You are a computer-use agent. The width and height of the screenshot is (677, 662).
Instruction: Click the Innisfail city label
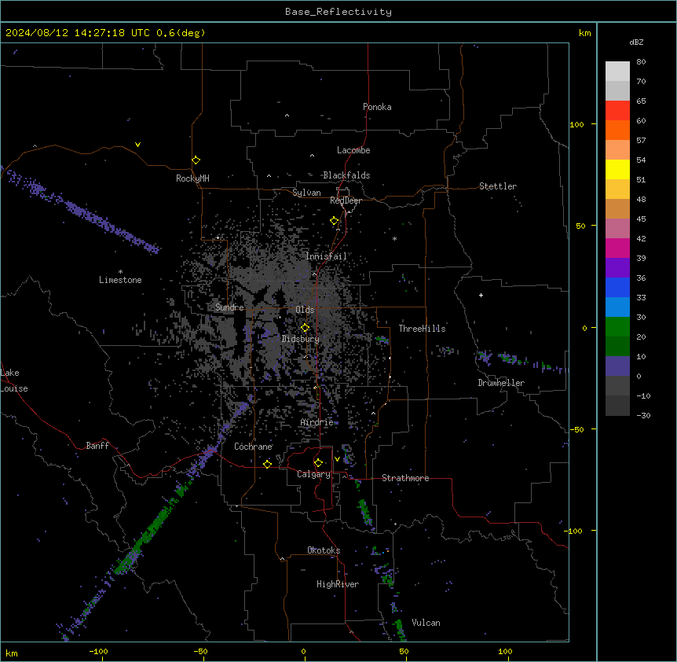pyautogui.click(x=326, y=256)
